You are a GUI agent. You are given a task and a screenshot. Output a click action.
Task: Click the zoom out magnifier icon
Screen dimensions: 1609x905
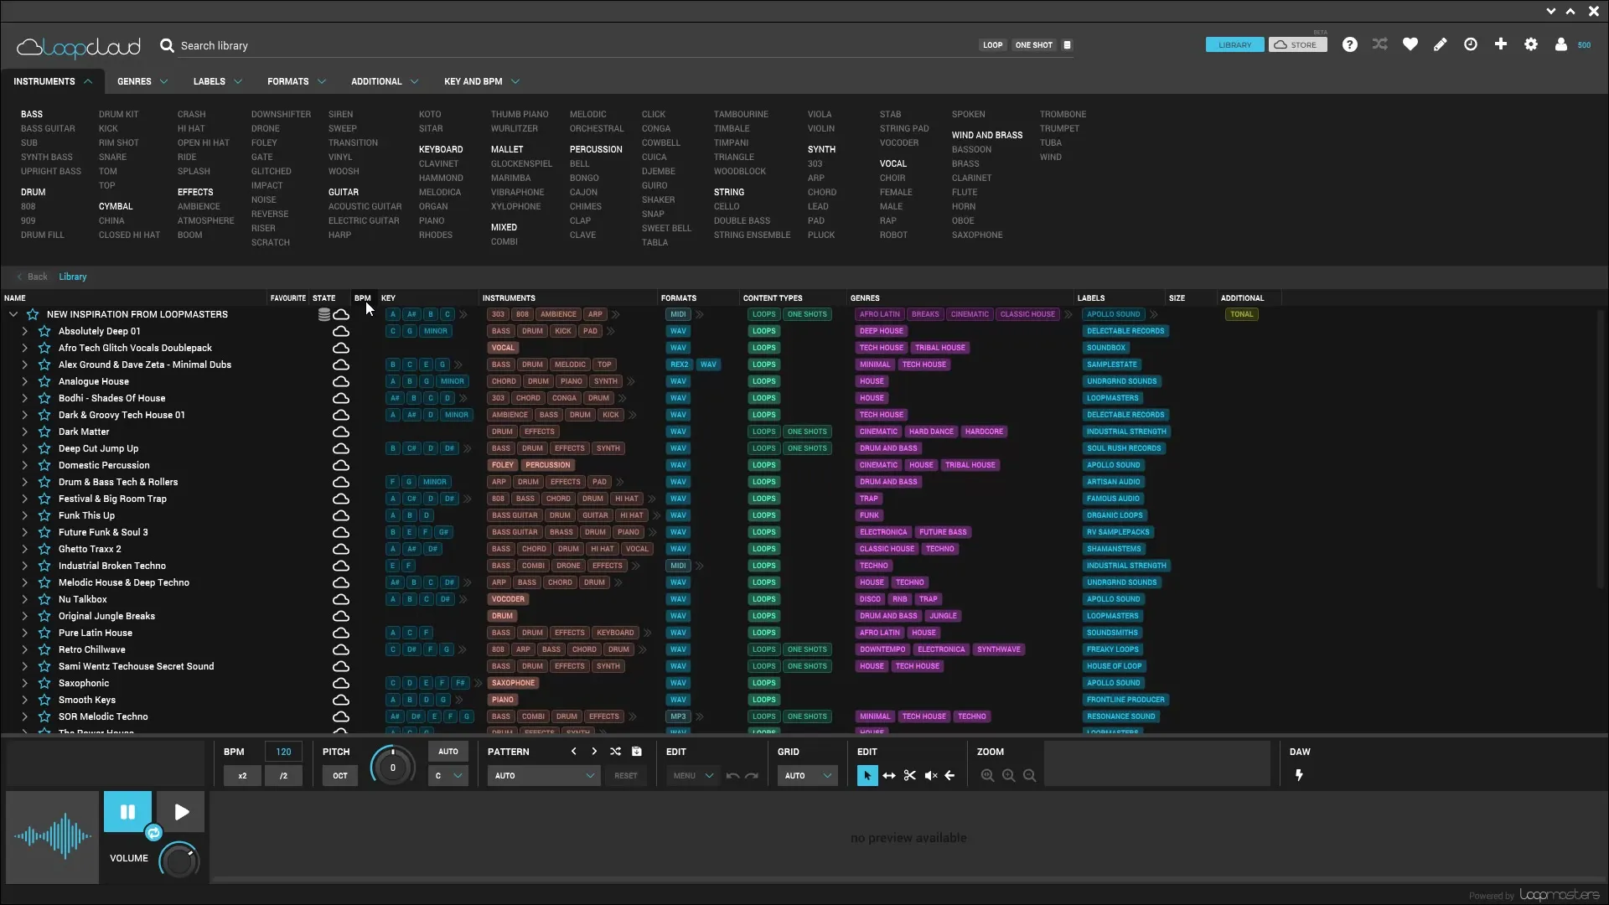[1030, 776]
